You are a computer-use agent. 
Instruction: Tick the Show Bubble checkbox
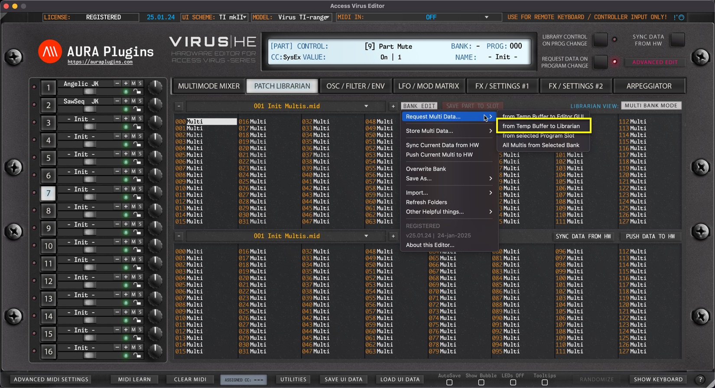[x=481, y=382]
